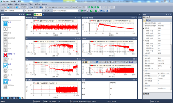The height and width of the screenshot is (103, 173).
Task: Toggle the D0 ~Test001 trace checkbox
Action: click(34, 83)
